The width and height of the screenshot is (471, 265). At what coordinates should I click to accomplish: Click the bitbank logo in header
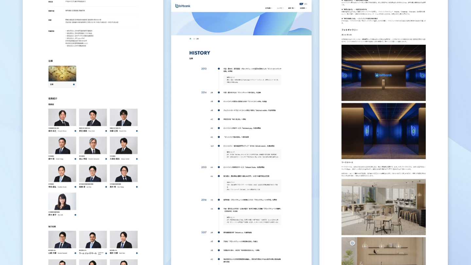coord(183,6)
